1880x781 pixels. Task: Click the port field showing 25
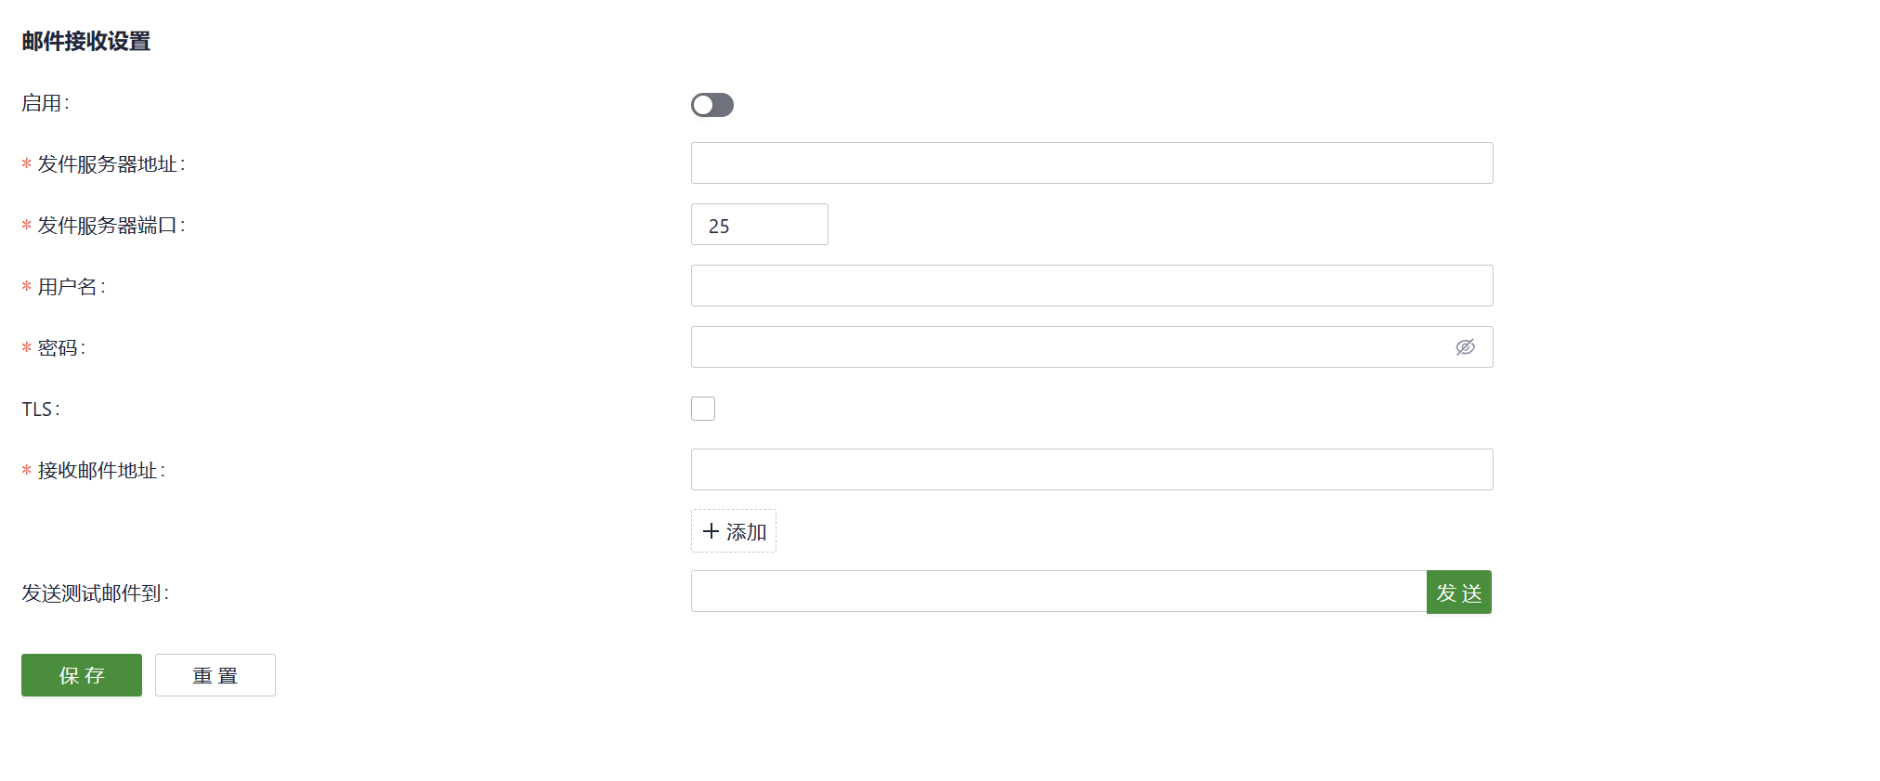coord(760,225)
